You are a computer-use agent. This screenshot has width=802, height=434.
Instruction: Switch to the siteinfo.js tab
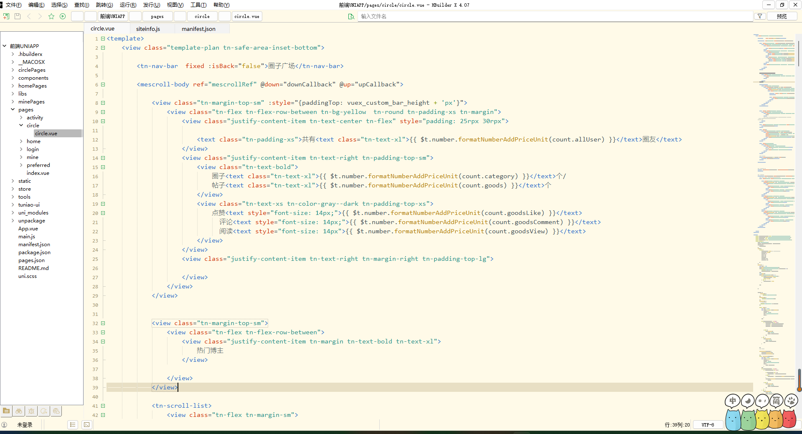point(148,29)
